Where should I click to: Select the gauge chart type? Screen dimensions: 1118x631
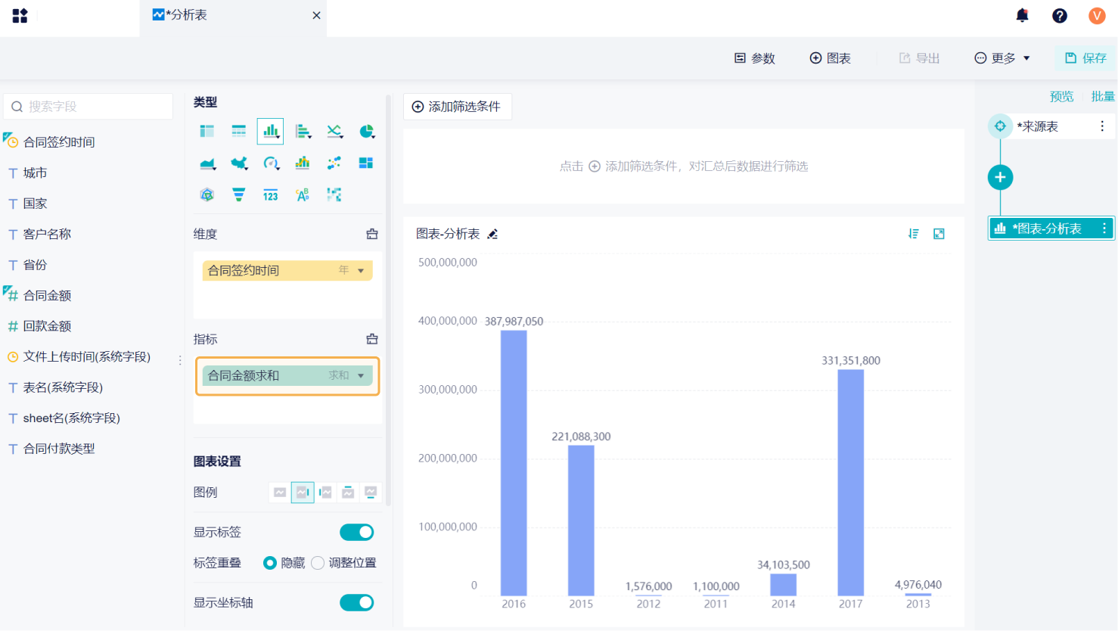point(271,163)
